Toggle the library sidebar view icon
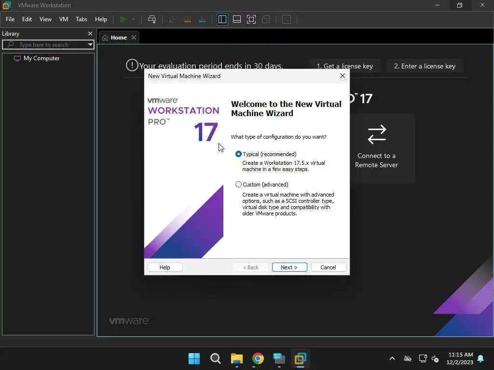The height and width of the screenshot is (370, 494). click(222, 19)
